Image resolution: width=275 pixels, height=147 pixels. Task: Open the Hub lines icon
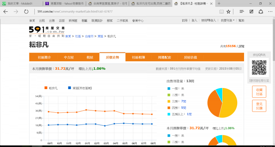pyautogui.click(x=242, y=11)
